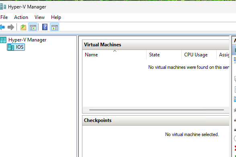
Task: Click the 'No virtual machines were found' message
Action: (189, 67)
